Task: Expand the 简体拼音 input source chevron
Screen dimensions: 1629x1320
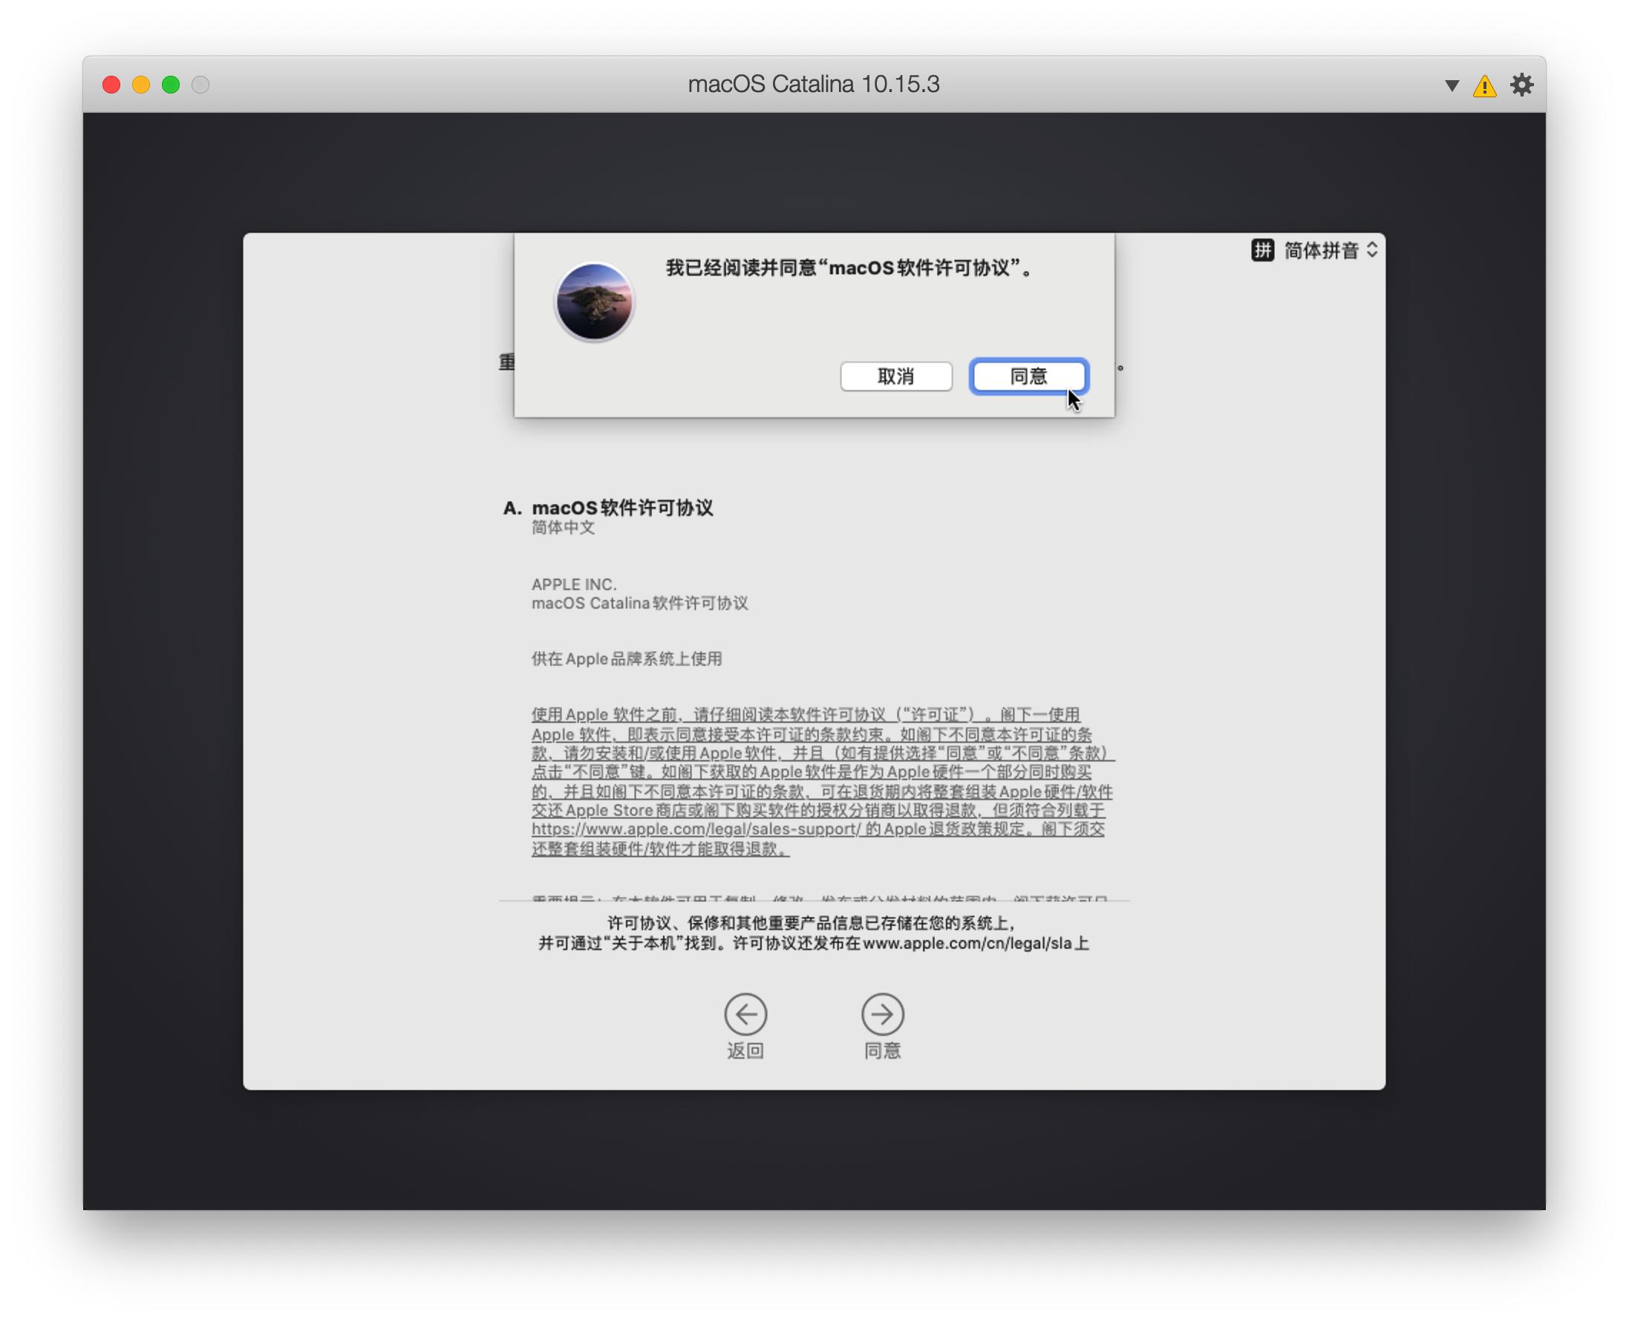Action: click(x=1371, y=250)
